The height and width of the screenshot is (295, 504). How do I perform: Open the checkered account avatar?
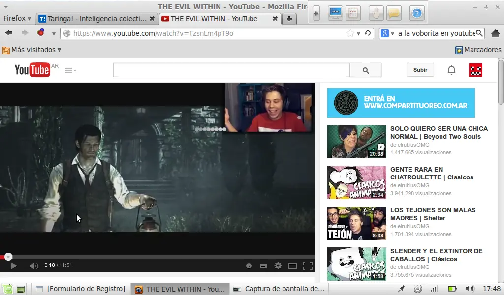(476, 70)
